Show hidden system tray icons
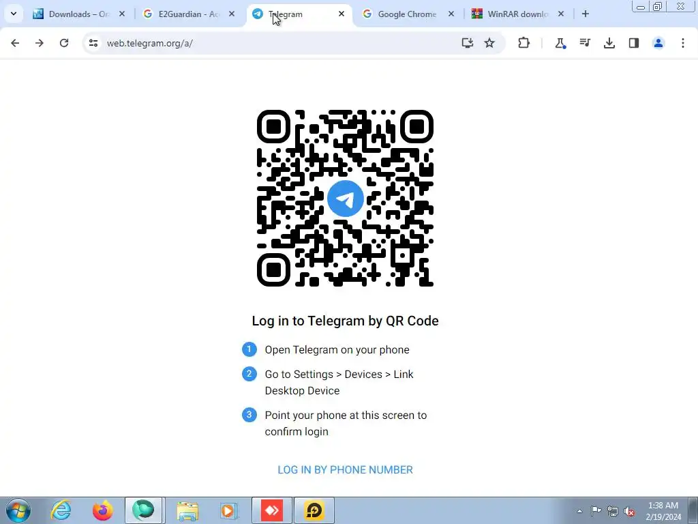Viewport: 698px width, 524px height. [x=579, y=511]
